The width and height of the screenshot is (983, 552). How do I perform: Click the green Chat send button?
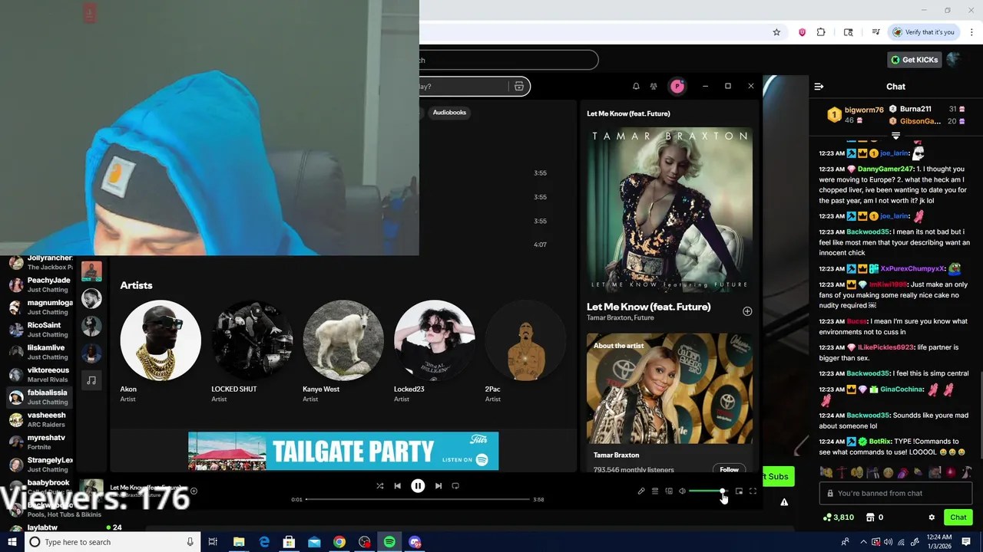pos(958,517)
